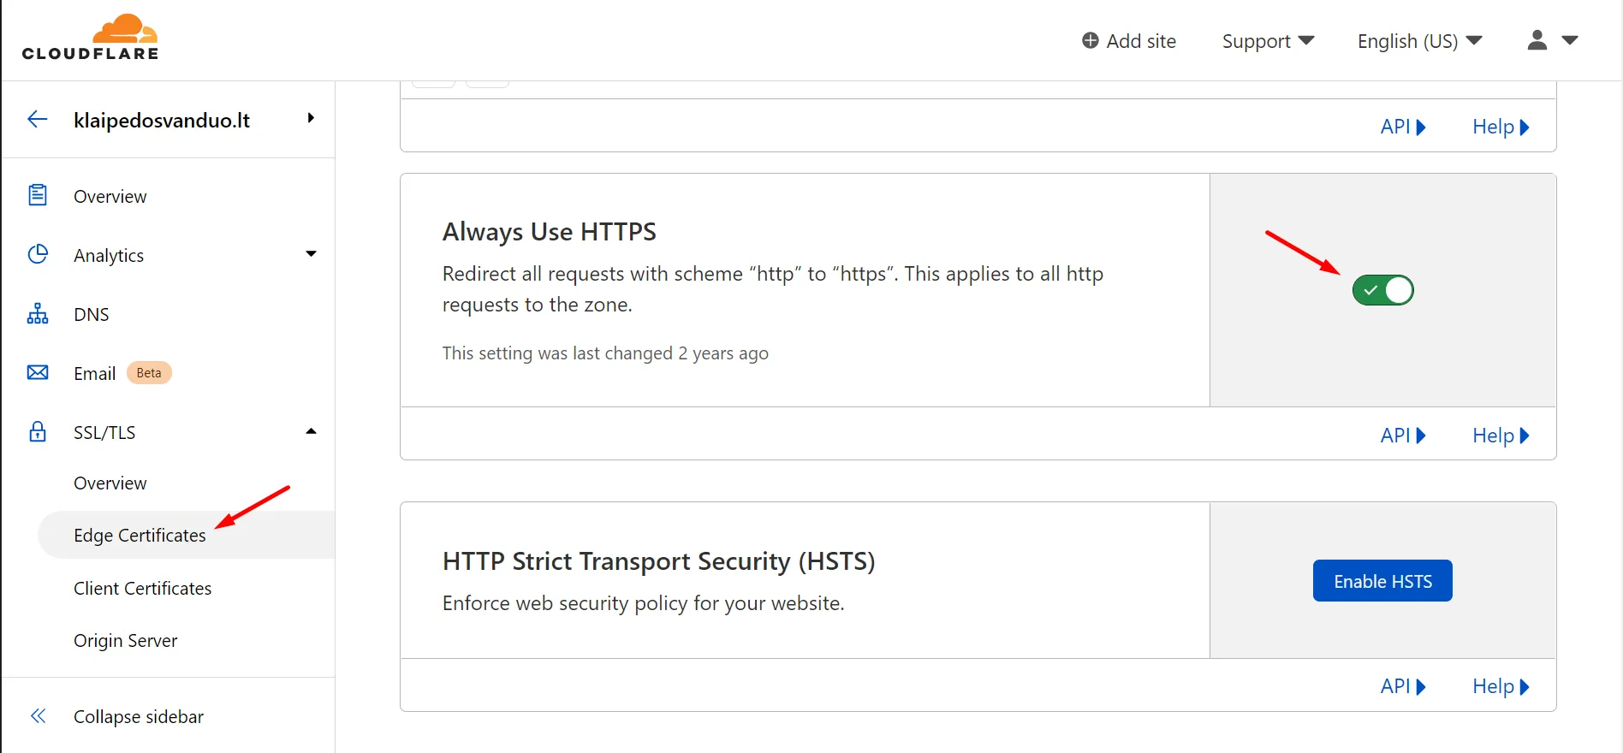Image resolution: width=1623 pixels, height=753 pixels.
Task: Click the Analytics pie chart icon
Action: point(38,254)
